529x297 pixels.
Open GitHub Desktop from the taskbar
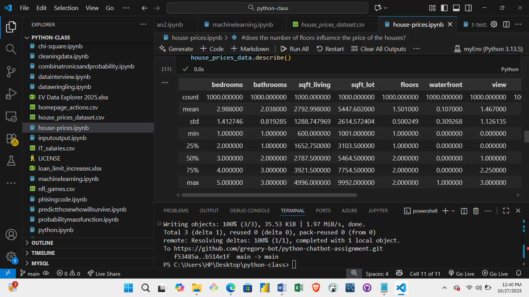pos(367,287)
